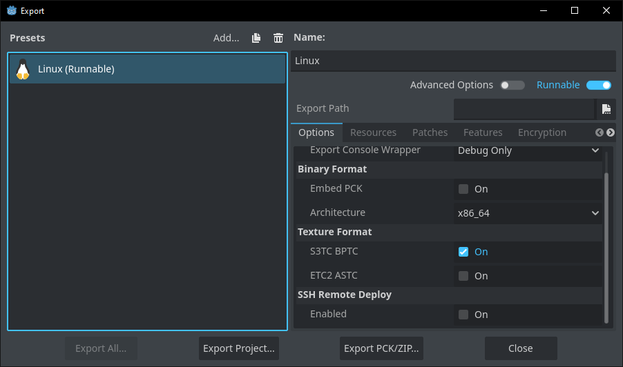Enable the ETC2 ASTC checkbox
Image resolution: width=623 pixels, height=367 pixels.
click(x=463, y=276)
